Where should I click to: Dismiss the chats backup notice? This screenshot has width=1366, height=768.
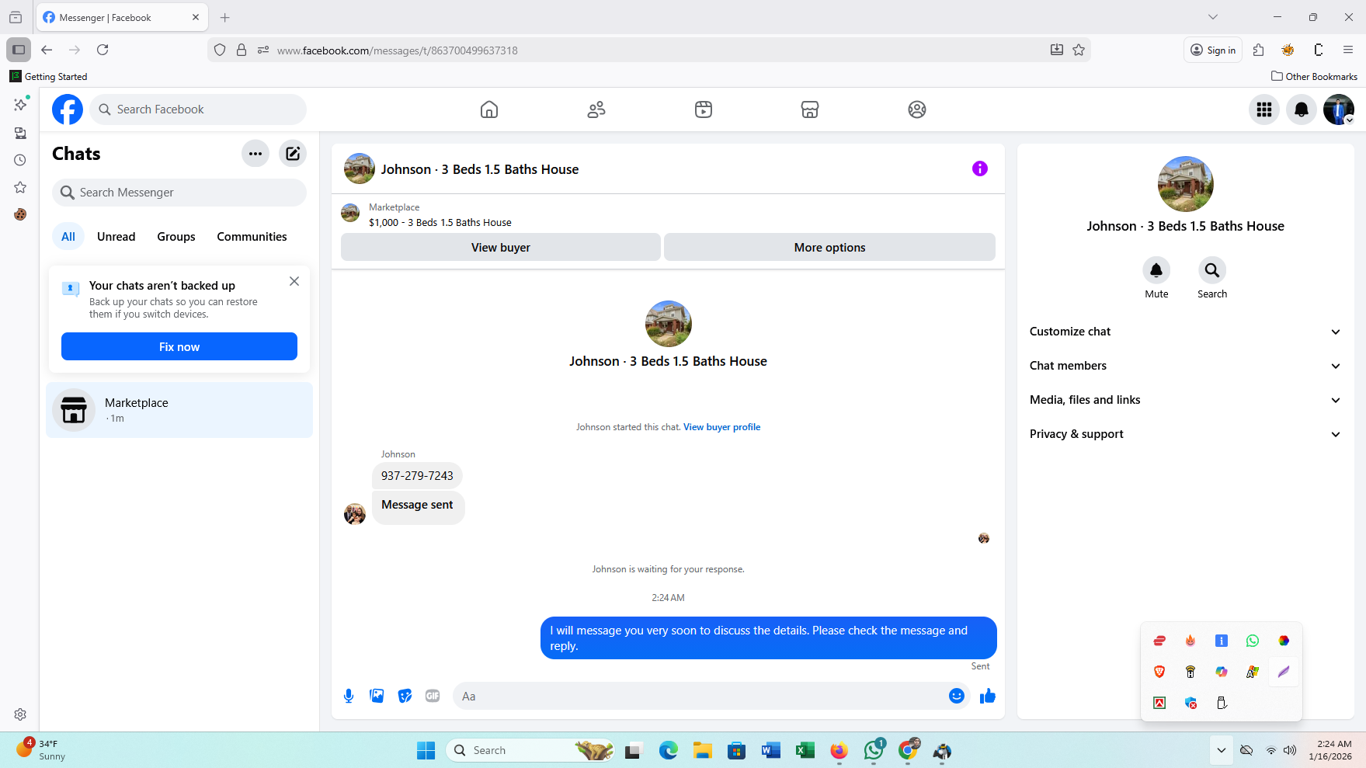coord(294,281)
